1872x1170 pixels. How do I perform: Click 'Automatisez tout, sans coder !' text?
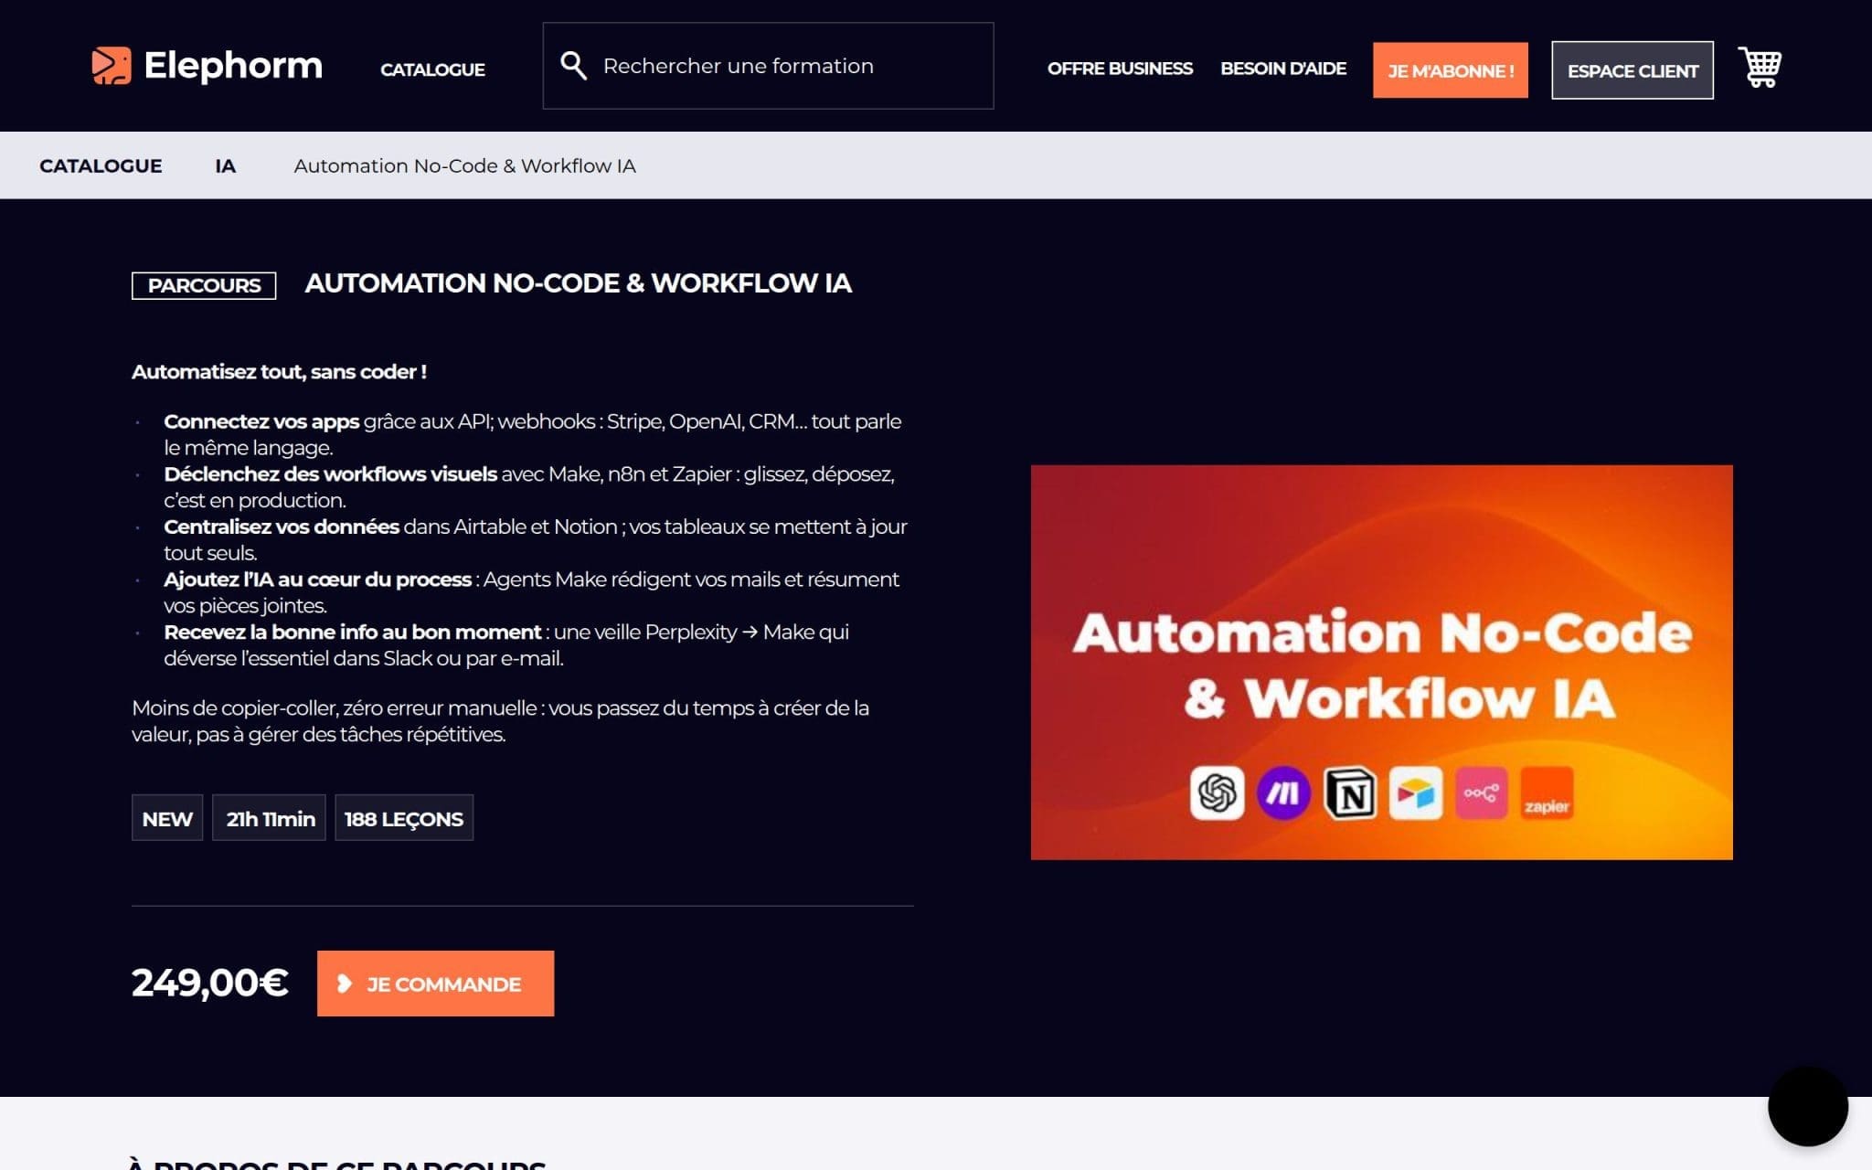coord(279,372)
